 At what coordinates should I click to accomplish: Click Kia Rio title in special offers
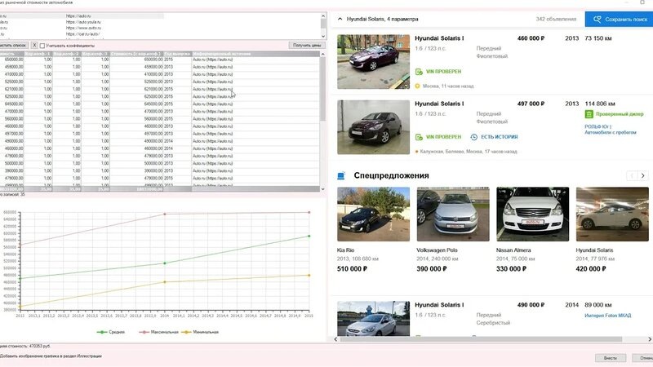[345, 250]
